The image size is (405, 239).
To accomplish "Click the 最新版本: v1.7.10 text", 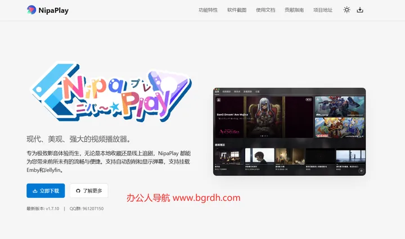I will (x=43, y=209).
